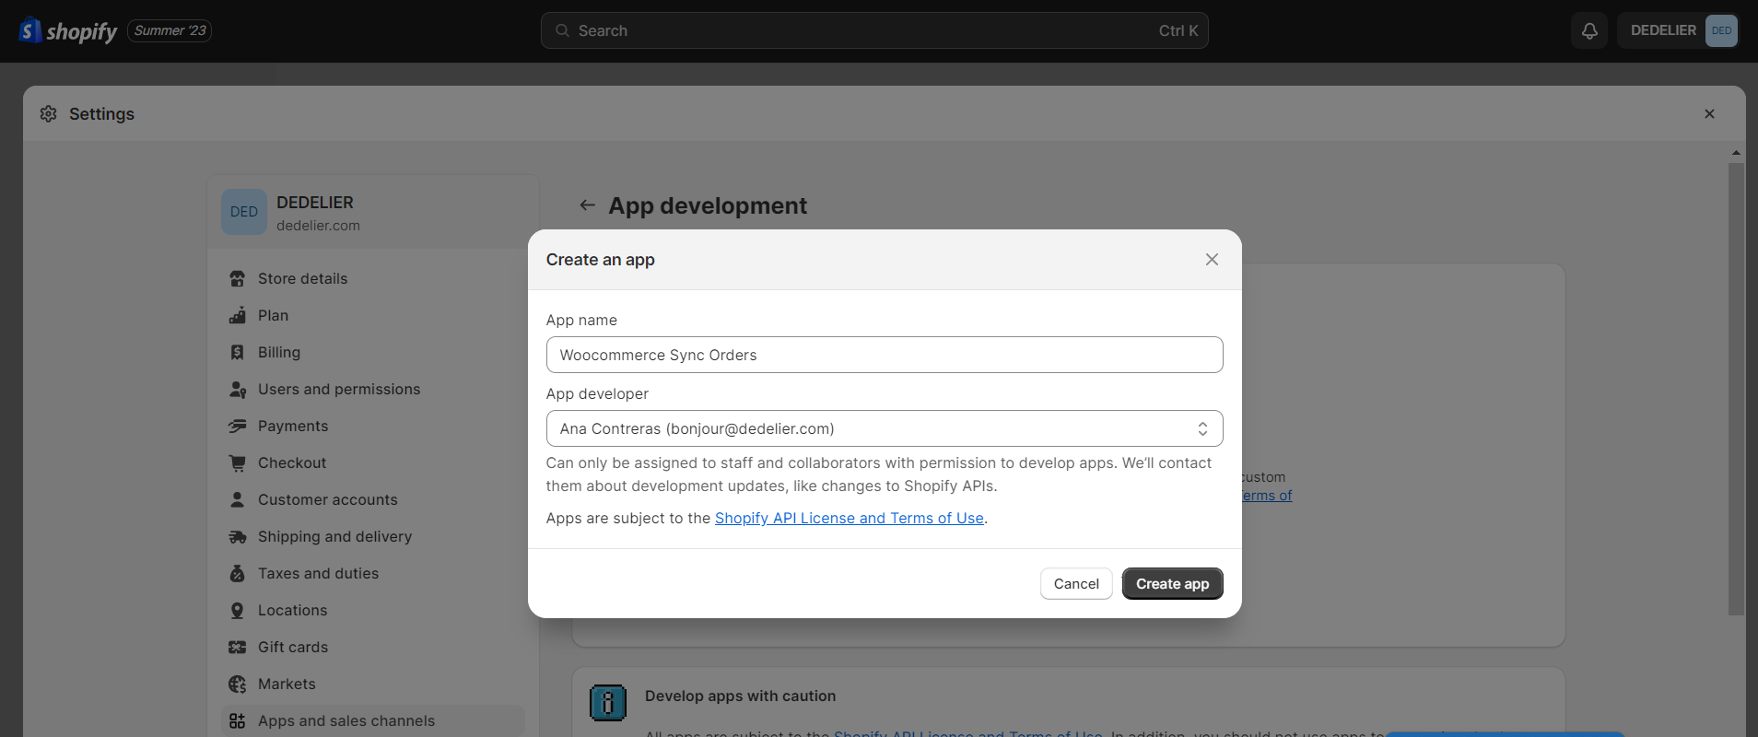Open Plan settings
The image size is (1758, 737).
tap(373, 315)
